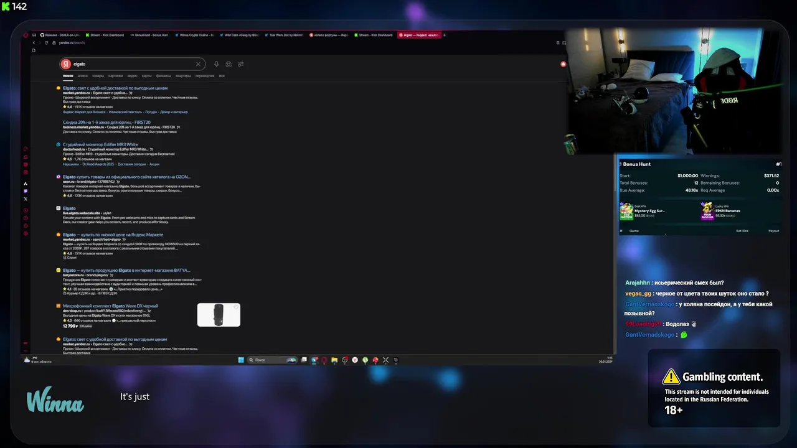
Task: Open the BonusHunt browser tab
Action: [149, 35]
